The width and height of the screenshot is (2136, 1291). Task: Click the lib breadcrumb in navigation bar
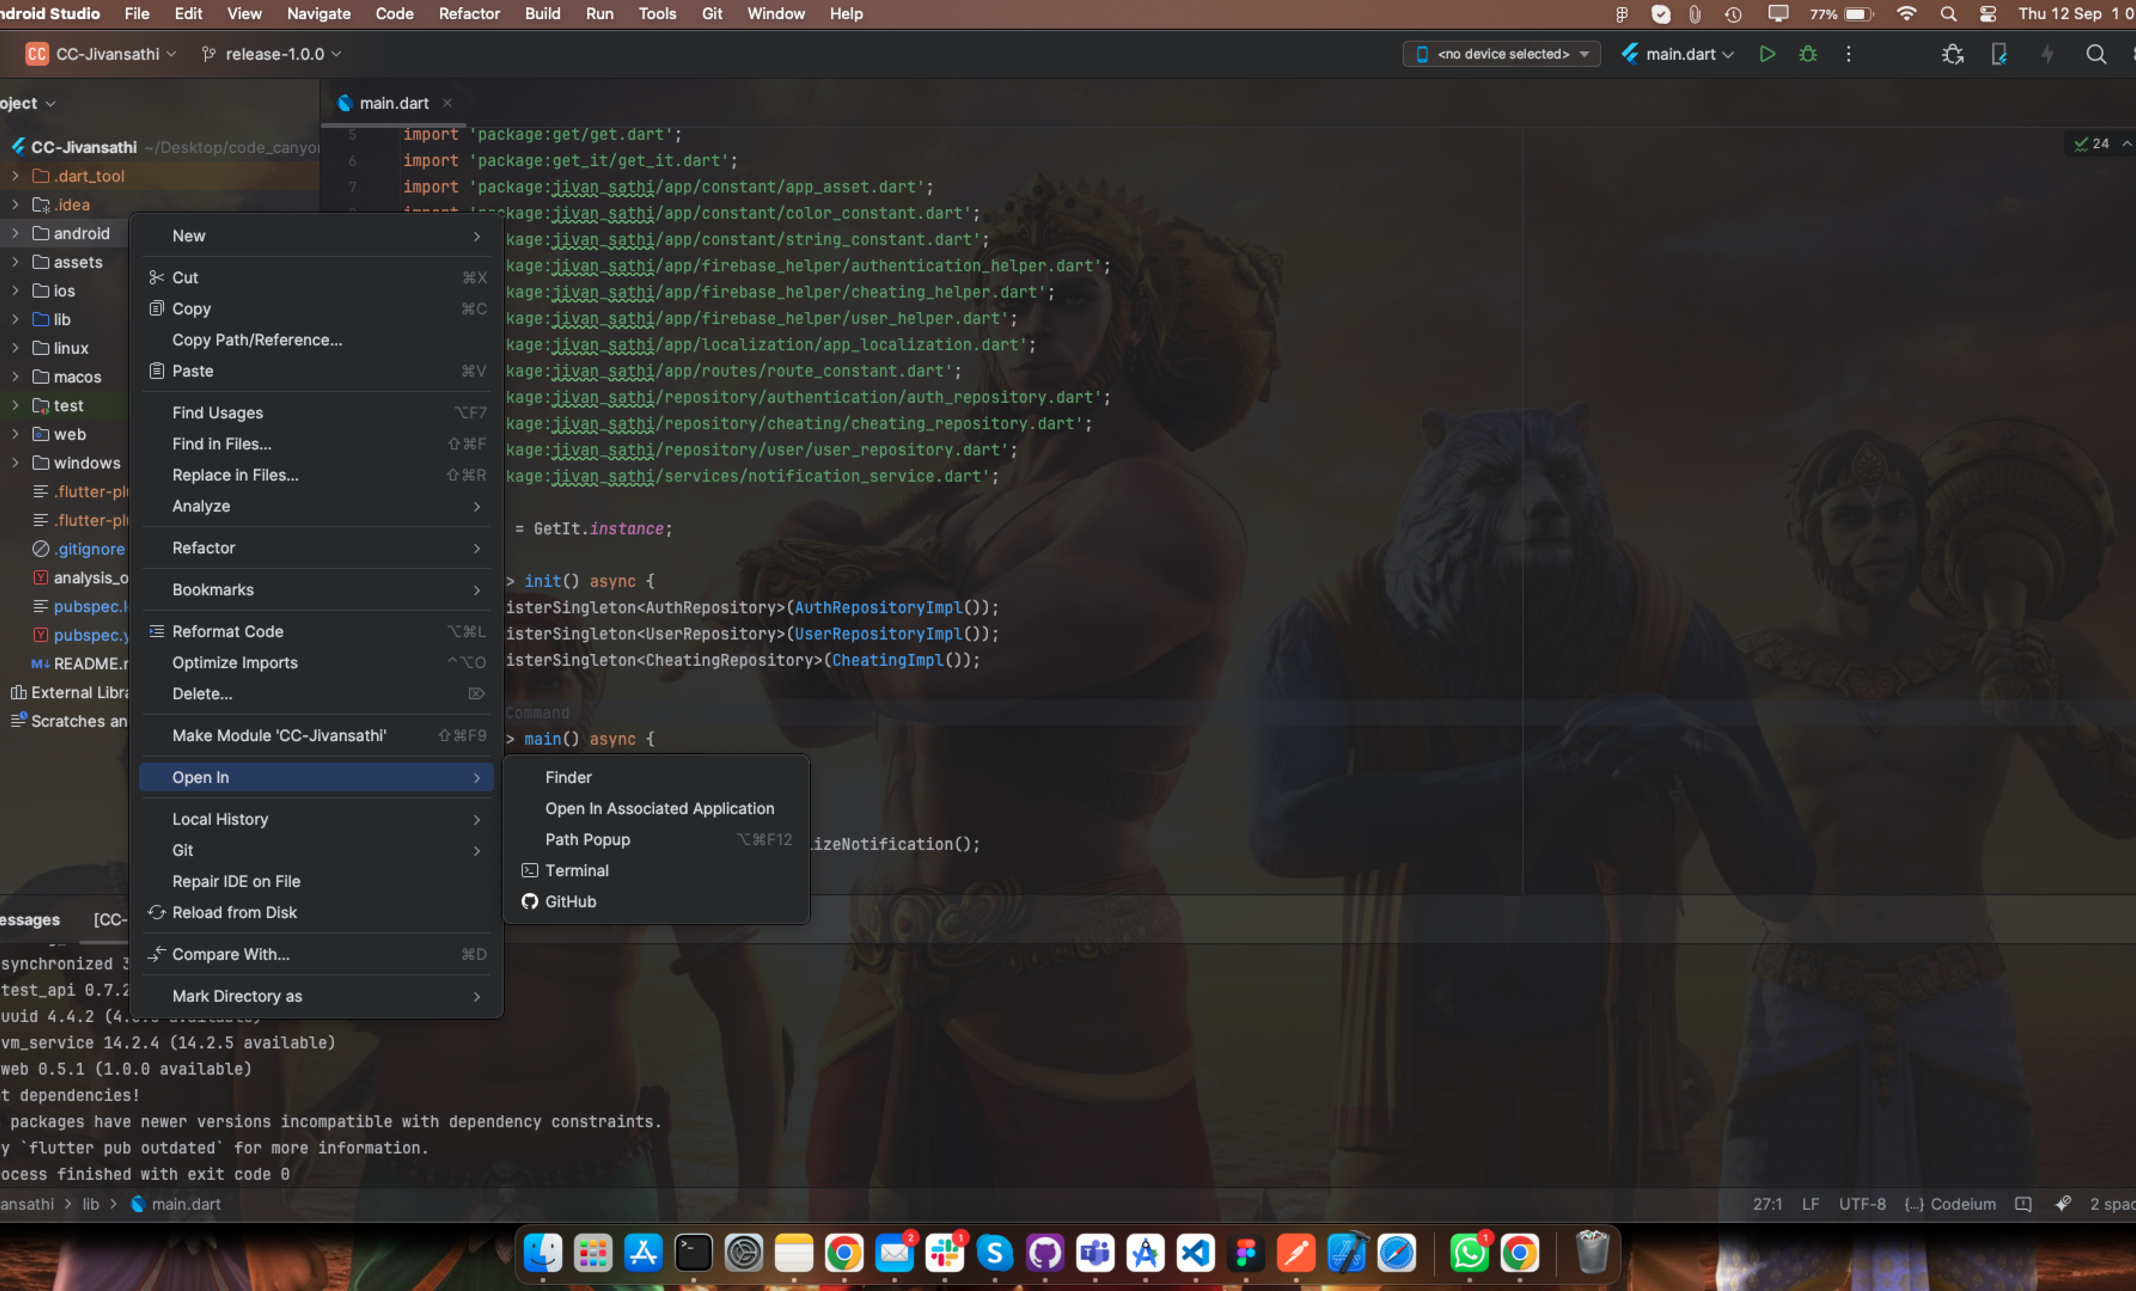(90, 1204)
